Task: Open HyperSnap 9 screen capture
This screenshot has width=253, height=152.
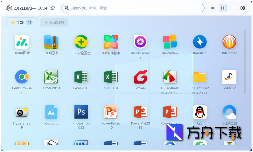Action: click(22, 112)
